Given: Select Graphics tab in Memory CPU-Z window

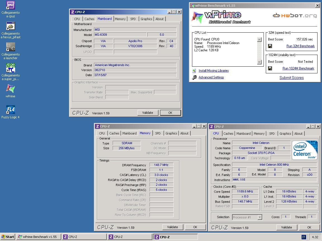Looking at the screenshot, I should [171, 133].
